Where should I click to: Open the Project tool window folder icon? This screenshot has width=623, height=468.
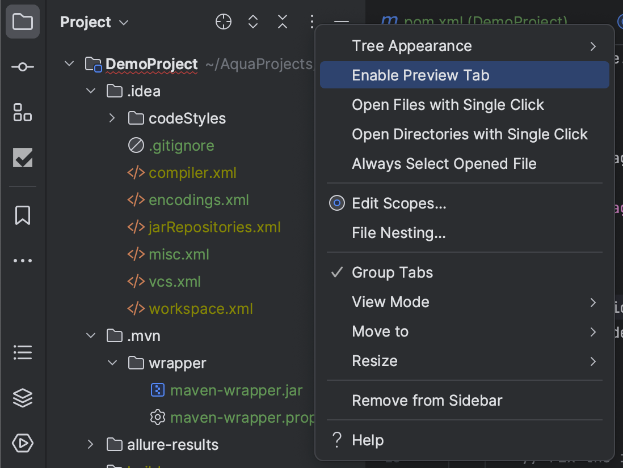click(23, 23)
